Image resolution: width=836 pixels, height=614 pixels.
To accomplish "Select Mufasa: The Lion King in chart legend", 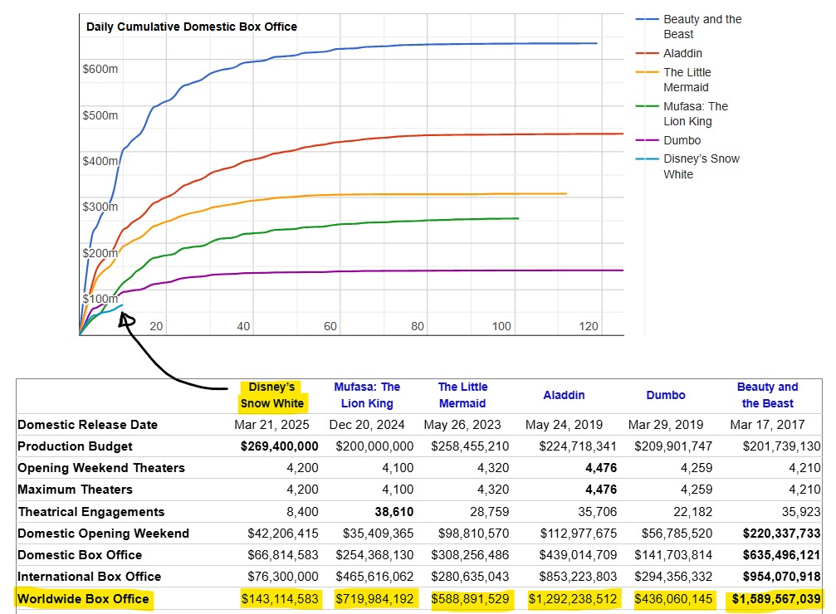I will point(695,114).
